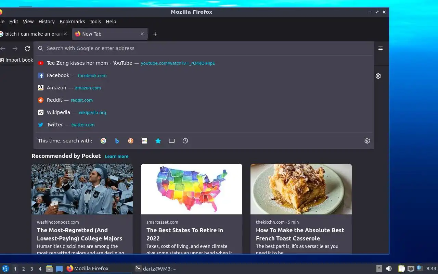Viewport: 438px width, 274px height.
Task: Open the taskbar start menu icon
Action: (5, 269)
